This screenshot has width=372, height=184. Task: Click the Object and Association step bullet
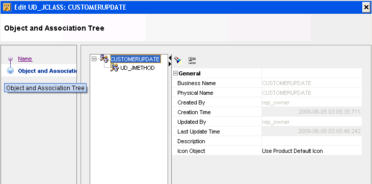[10, 71]
